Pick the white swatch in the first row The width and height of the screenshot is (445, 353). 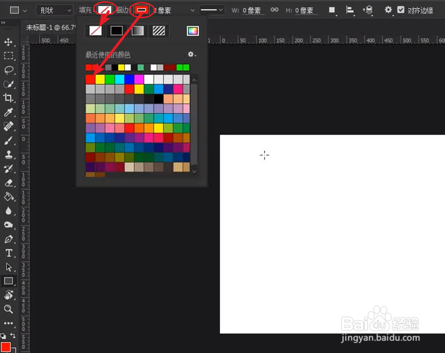coord(149,79)
